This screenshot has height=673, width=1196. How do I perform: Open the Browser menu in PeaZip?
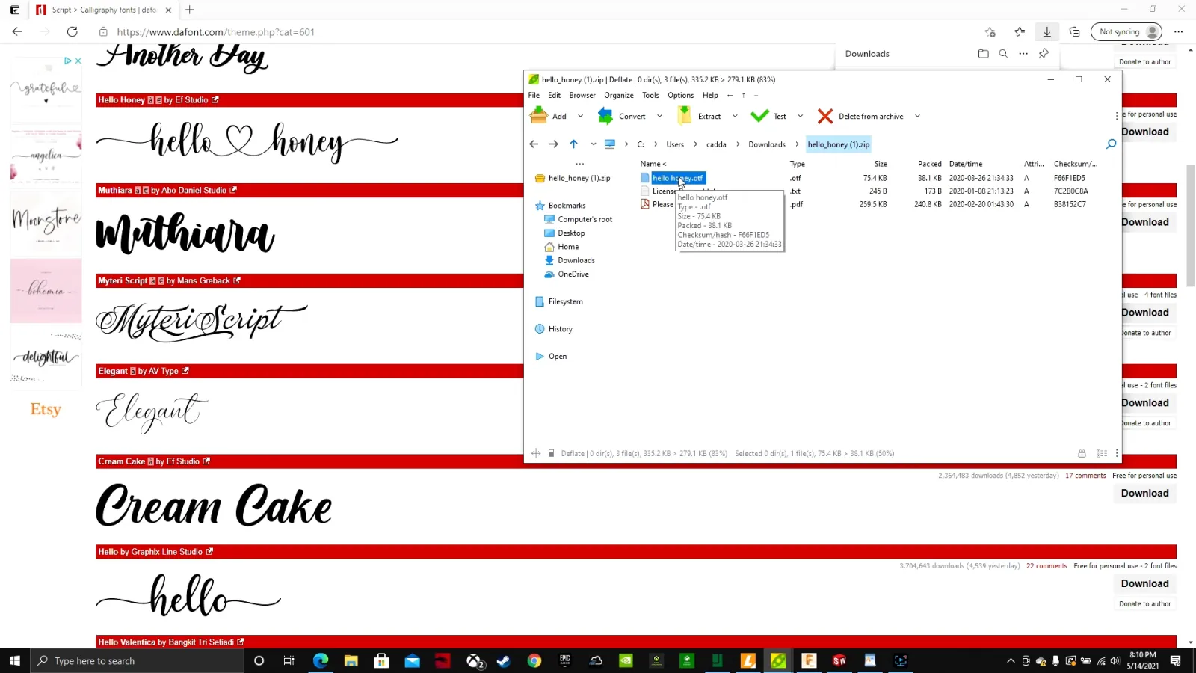pyautogui.click(x=582, y=96)
